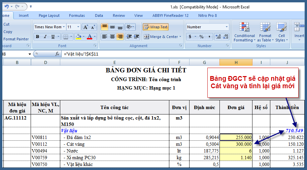Click the Format Painter button
Viewport: 307px width, 170px height.
(16, 39)
